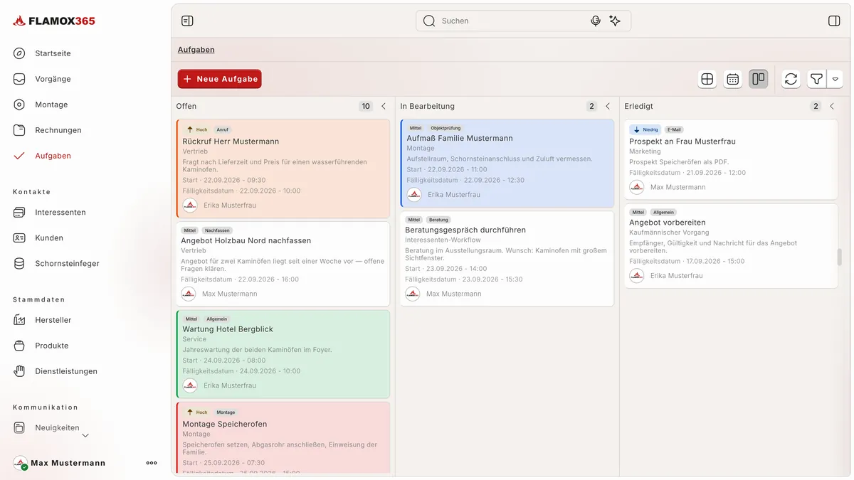Open the AI sparkle assistant in search
Image resolution: width=854 pixels, height=480 pixels.
(615, 21)
